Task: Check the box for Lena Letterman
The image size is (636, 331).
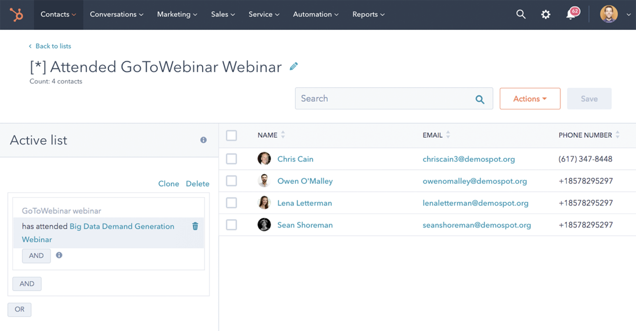Action: [x=231, y=203]
